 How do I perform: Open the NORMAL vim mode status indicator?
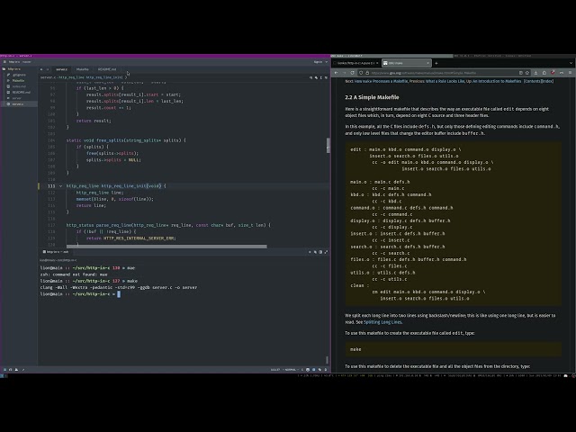pyautogui.click(x=290, y=370)
